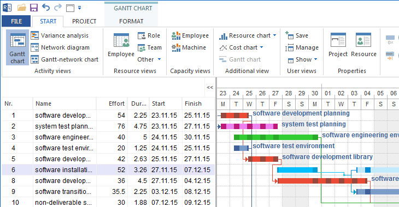Click effort value 76 in row 2
This screenshot has width=399, height=207.
click(x=121, y=126)
